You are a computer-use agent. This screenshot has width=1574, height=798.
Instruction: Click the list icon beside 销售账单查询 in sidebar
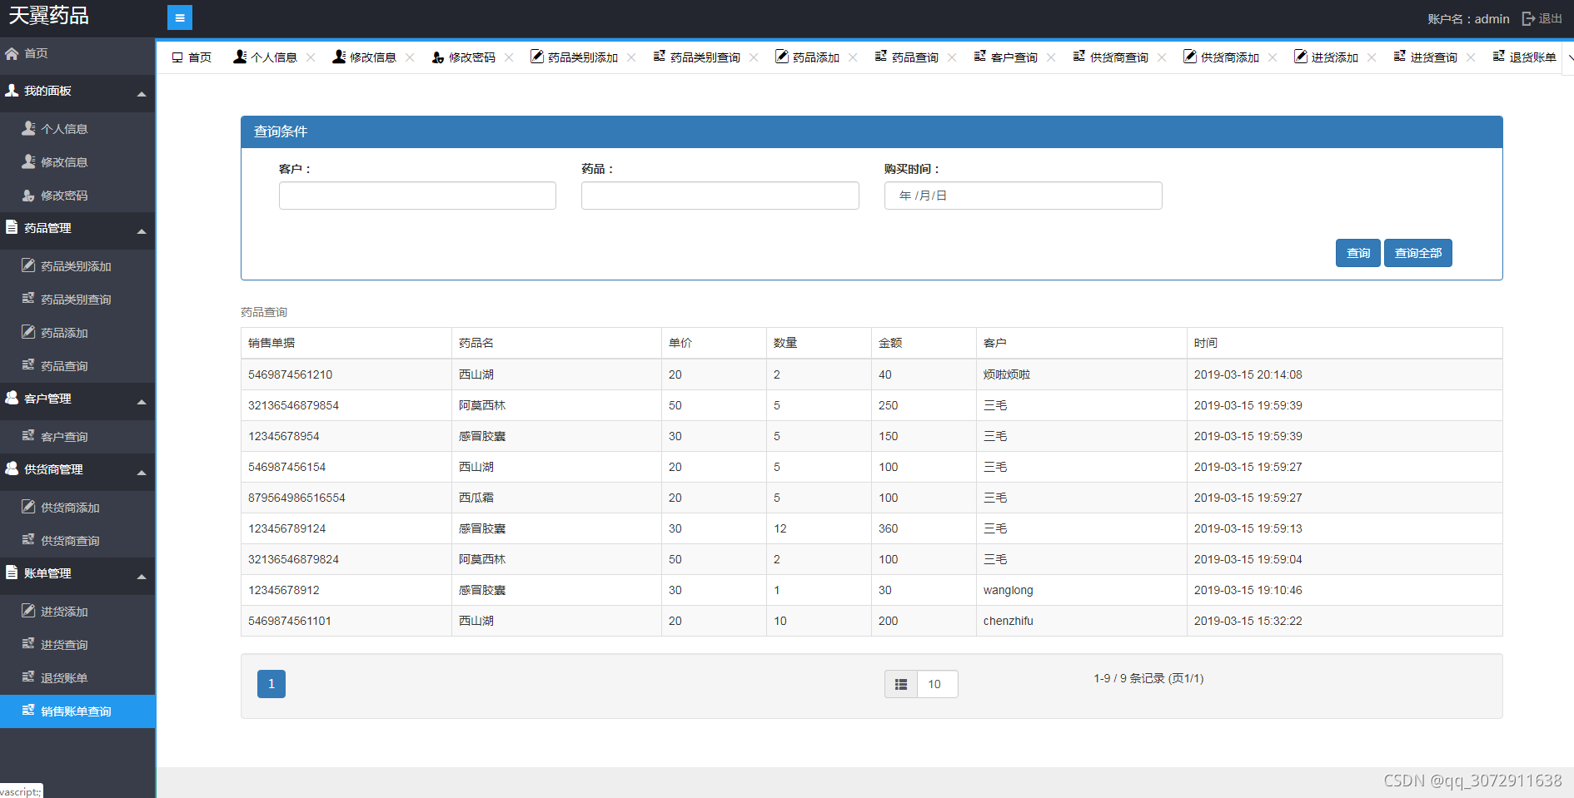tap(29, 711)
